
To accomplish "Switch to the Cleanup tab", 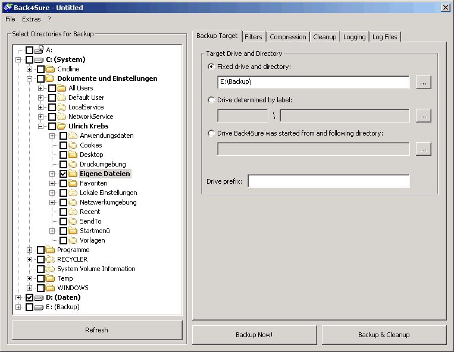I will click(325, 37).
